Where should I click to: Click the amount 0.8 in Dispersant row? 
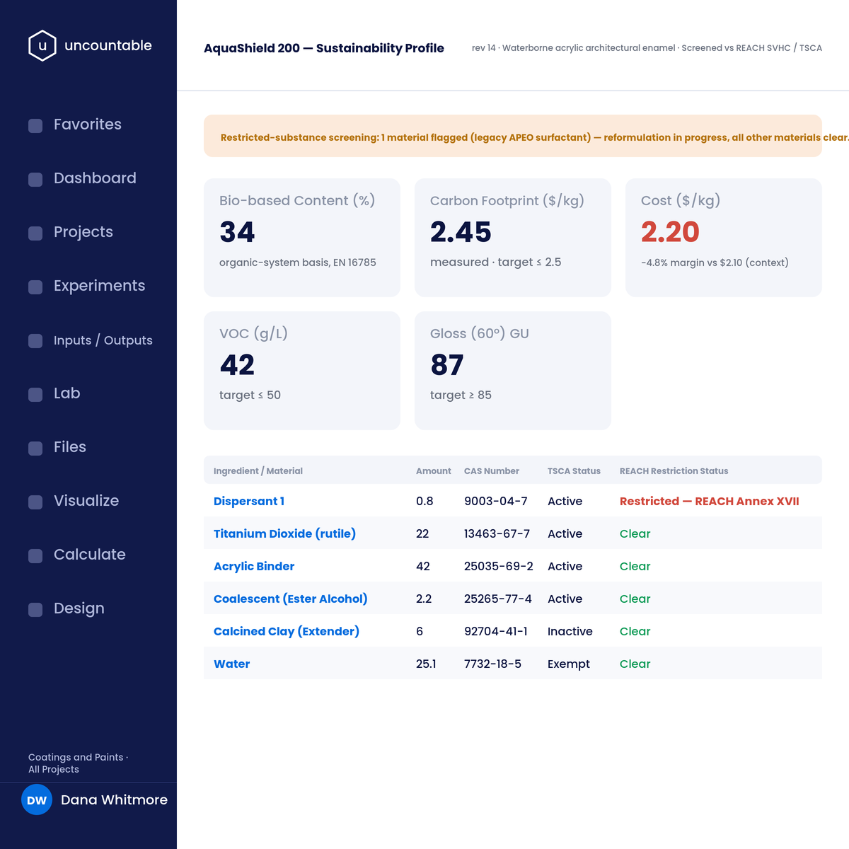tap(424, 501)
